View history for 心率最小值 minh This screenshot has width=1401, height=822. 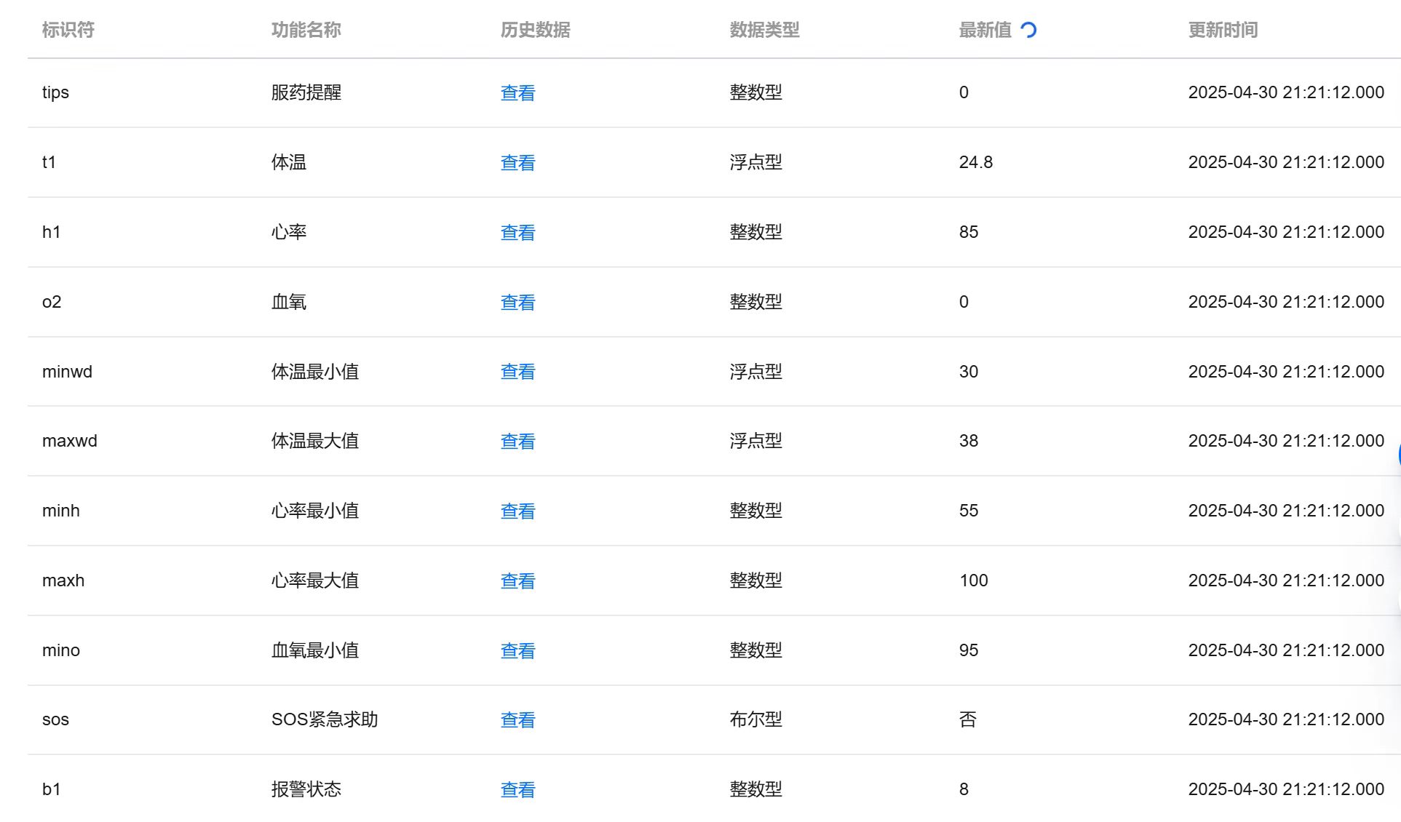click(517, 511)
